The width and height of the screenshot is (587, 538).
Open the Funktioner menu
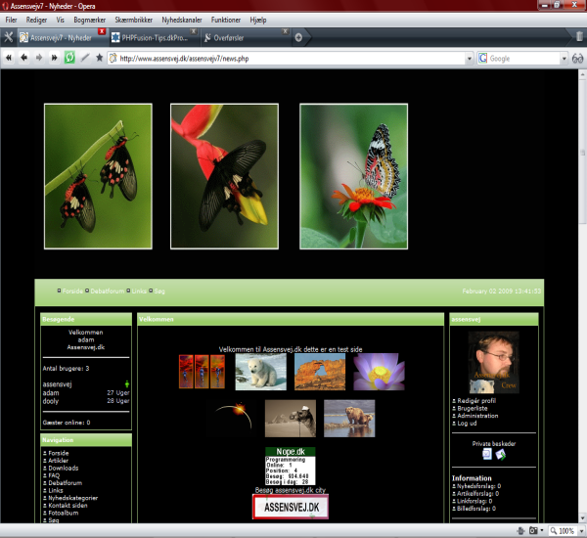pyautogui.click(x=226, y=20)
